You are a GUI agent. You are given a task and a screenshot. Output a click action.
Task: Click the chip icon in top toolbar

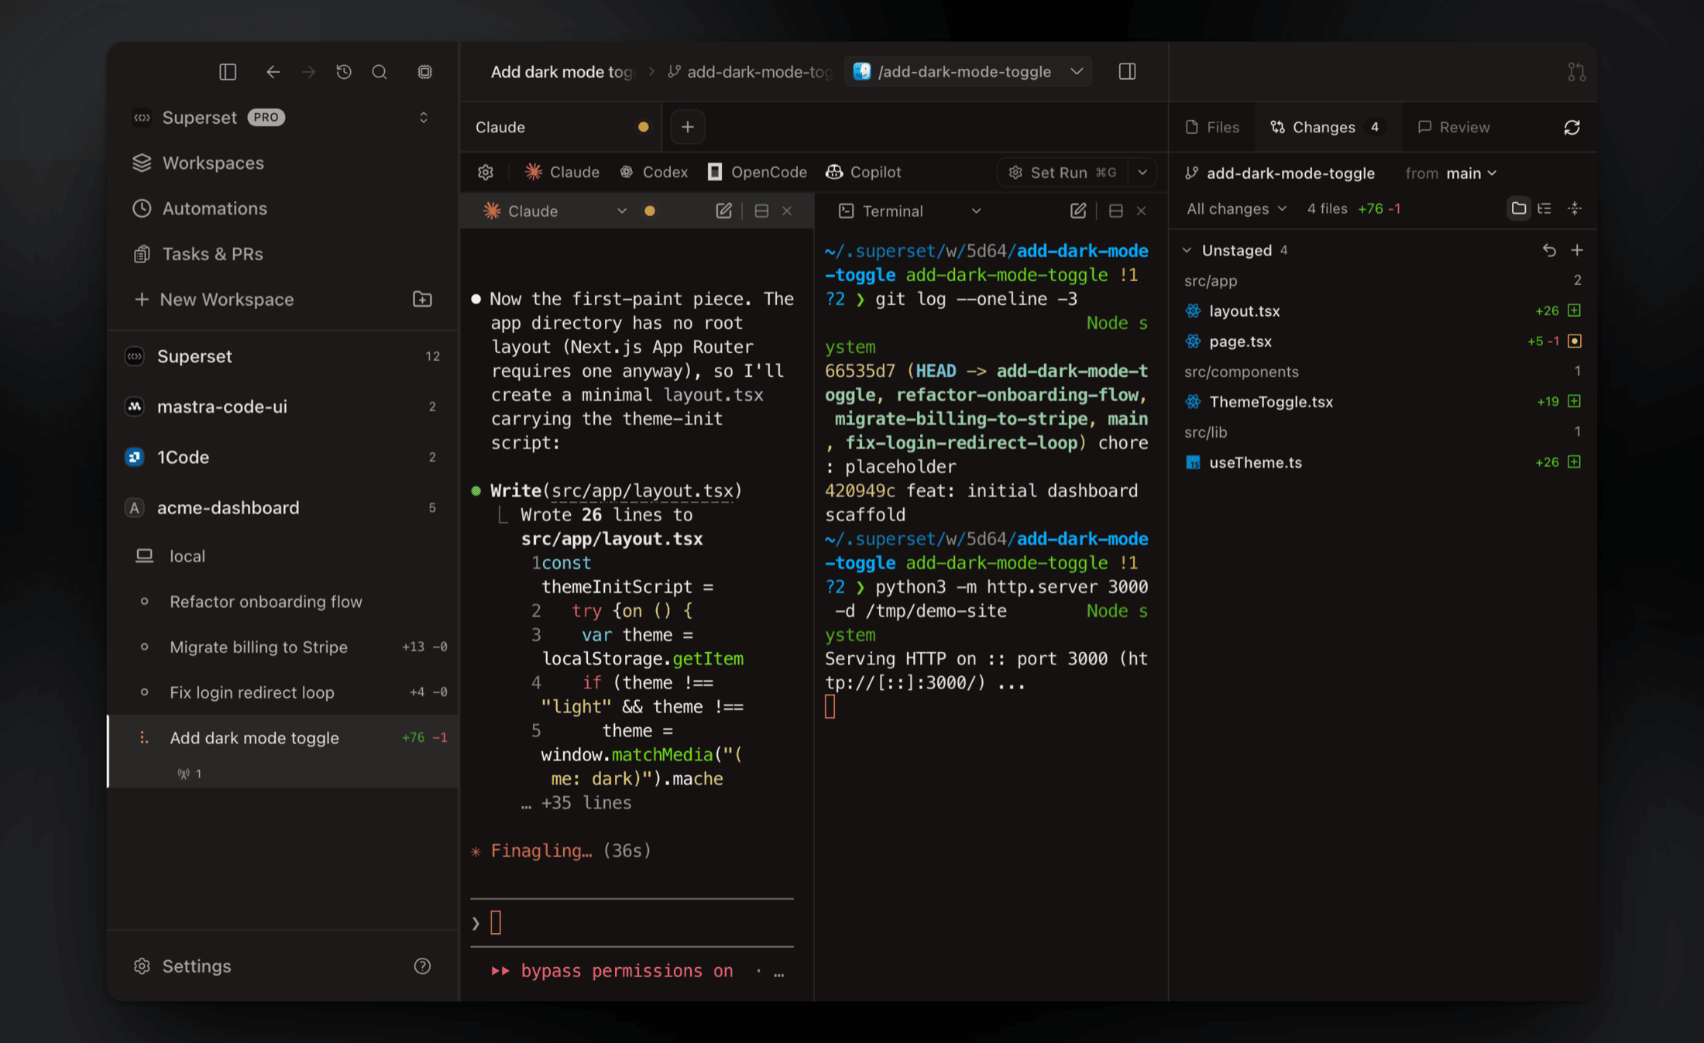pos(424,72)
